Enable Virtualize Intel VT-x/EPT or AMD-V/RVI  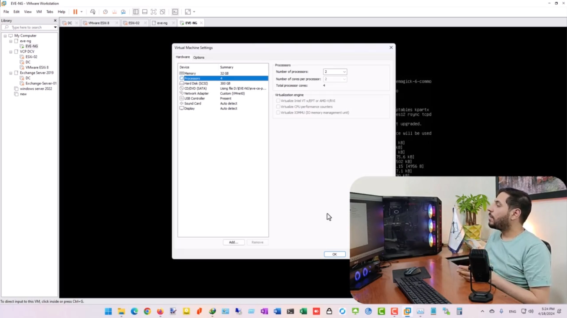278,101
